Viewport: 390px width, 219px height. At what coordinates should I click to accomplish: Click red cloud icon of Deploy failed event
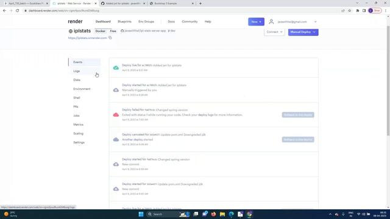[116, 115]
